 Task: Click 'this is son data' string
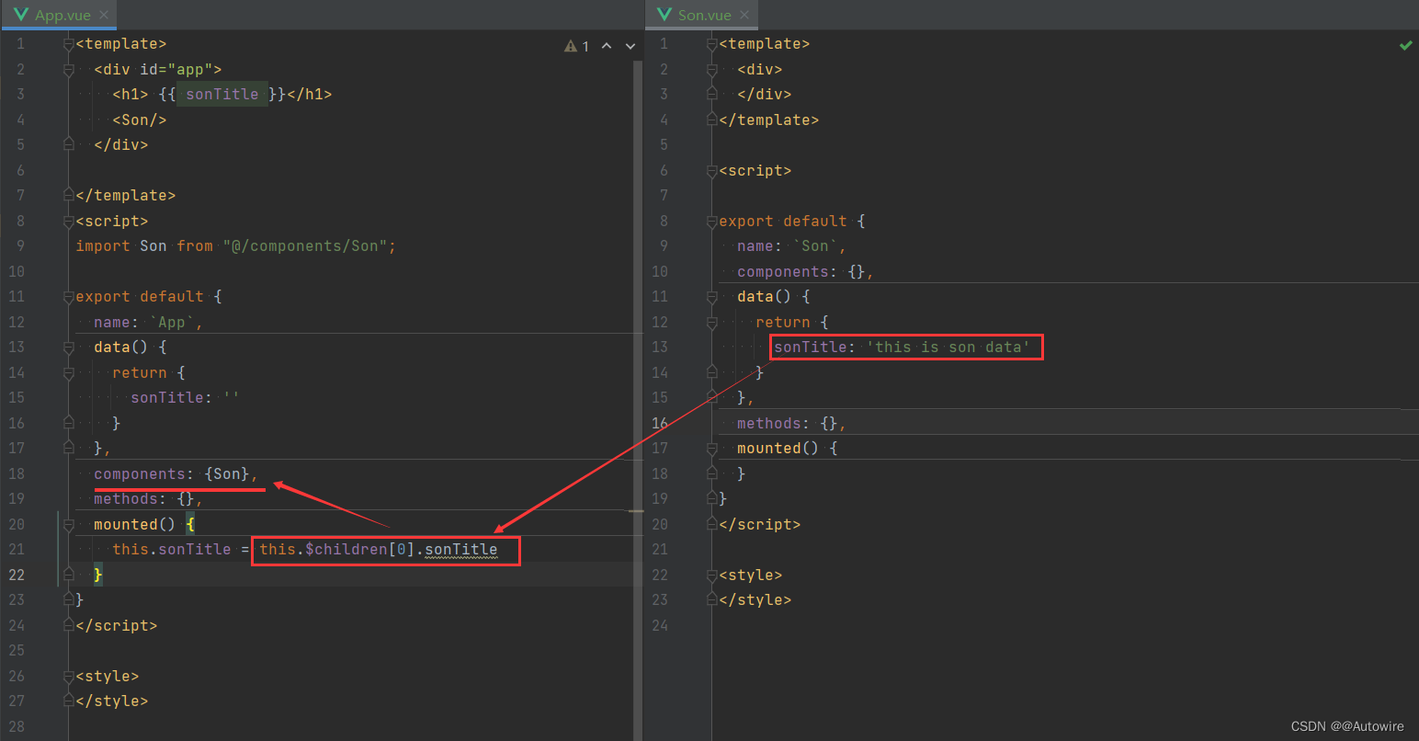[948, 348]
